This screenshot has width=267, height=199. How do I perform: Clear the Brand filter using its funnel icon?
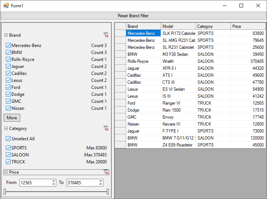(x=106, y=35)
